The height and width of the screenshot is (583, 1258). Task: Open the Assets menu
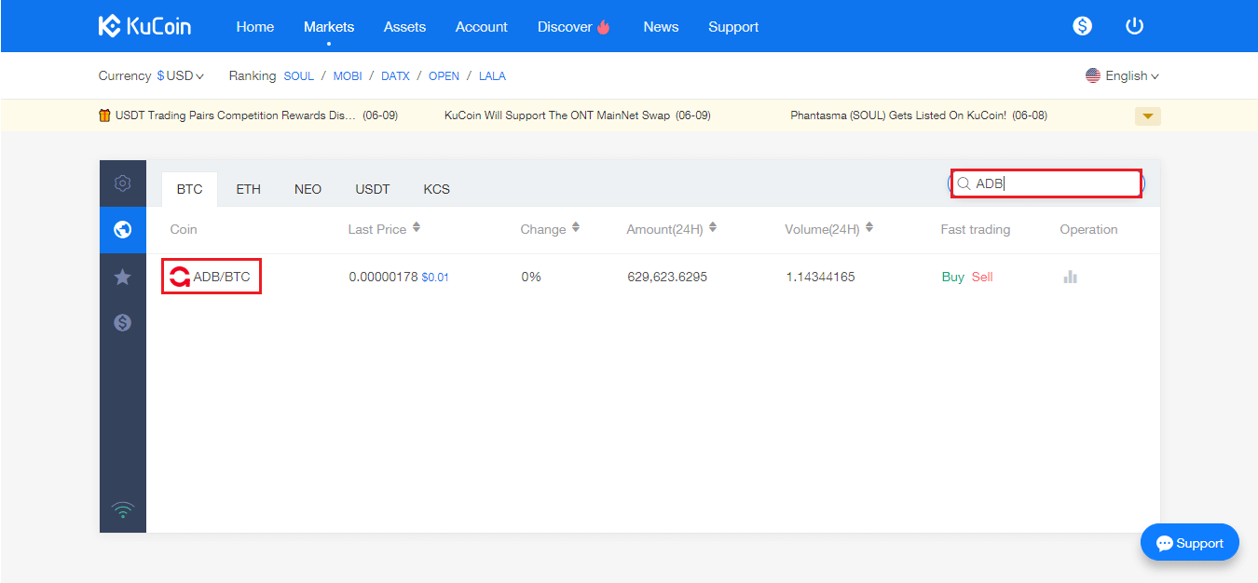coord(404,27)
